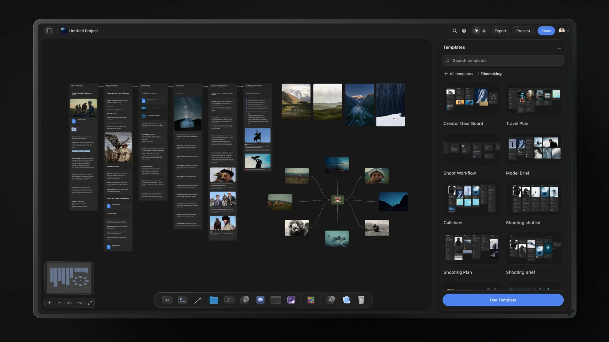Add a blue folder to the board

[214, 300]
